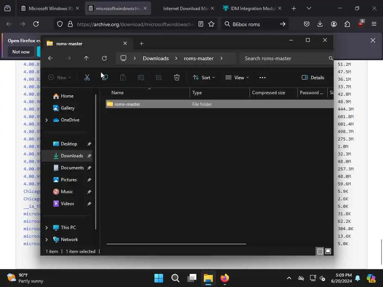The image size is (383, 287).
Task: Switch to Internet Download Manager tab
Action: pyautogui.click(x=186, y=9)
